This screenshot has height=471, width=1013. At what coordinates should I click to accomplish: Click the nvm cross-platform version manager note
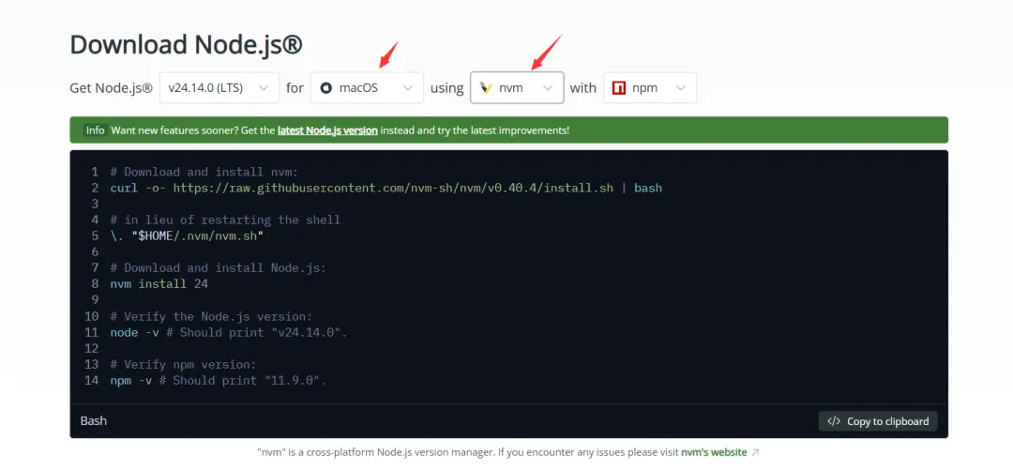(501, 452)
